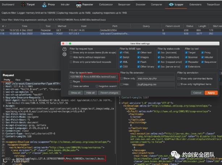Screen dimensions: 222x165
Task: Uncheck the CSS MIME type
Action: tap(121, 67)
